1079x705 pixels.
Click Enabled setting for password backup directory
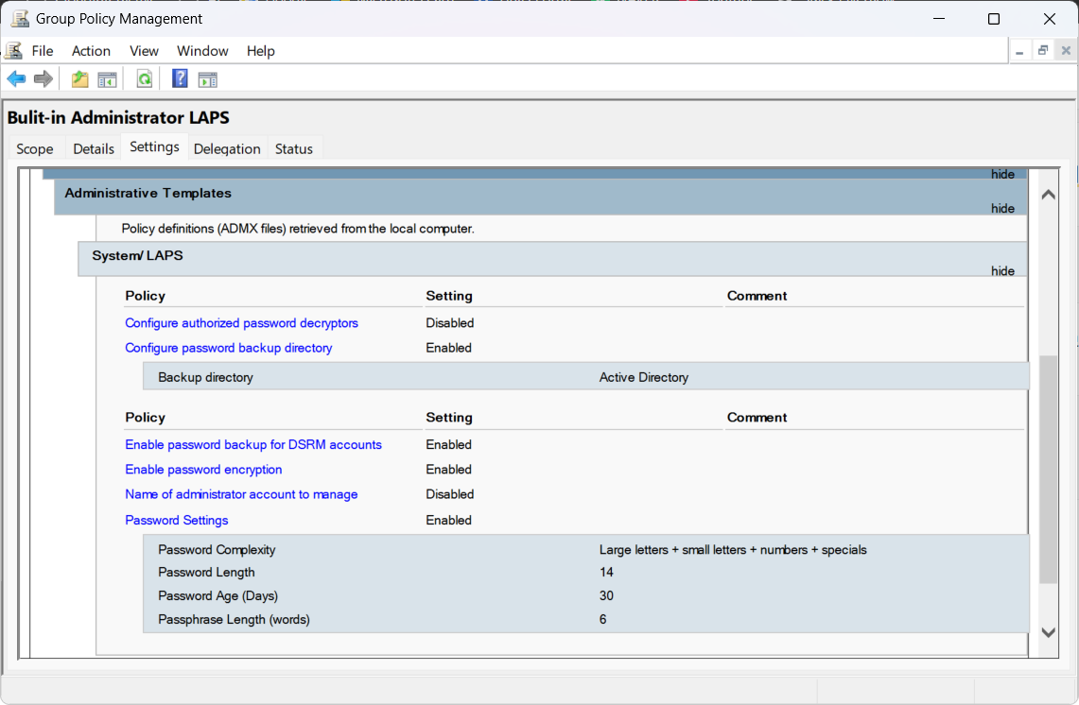(448, 348)
